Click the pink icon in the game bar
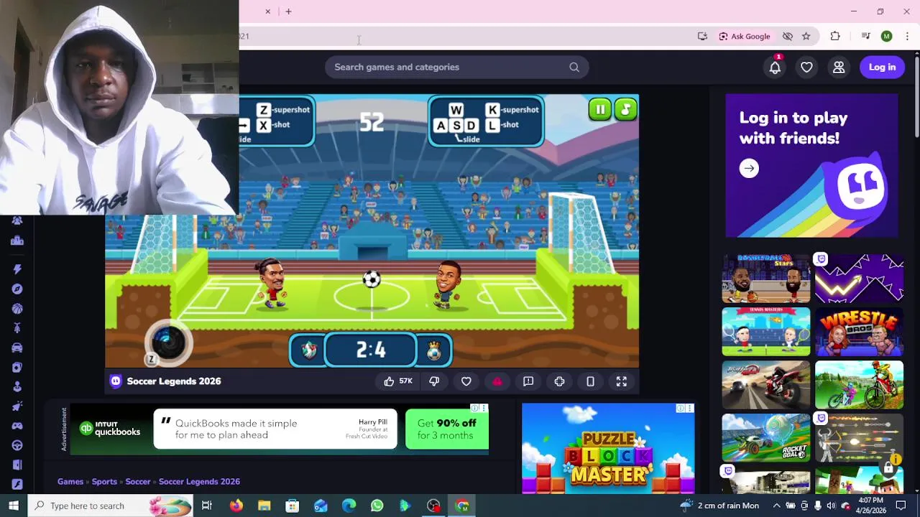Image resolution: width=920 pixels, height=517 pixels. (497, 381)
